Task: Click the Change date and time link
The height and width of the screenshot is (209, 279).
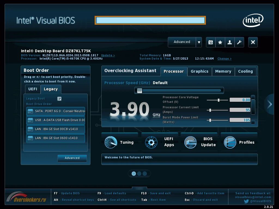Action: click(225, 59)
